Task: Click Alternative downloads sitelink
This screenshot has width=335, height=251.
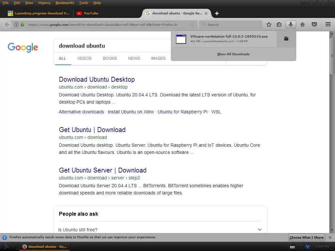Action: [81, 112]
